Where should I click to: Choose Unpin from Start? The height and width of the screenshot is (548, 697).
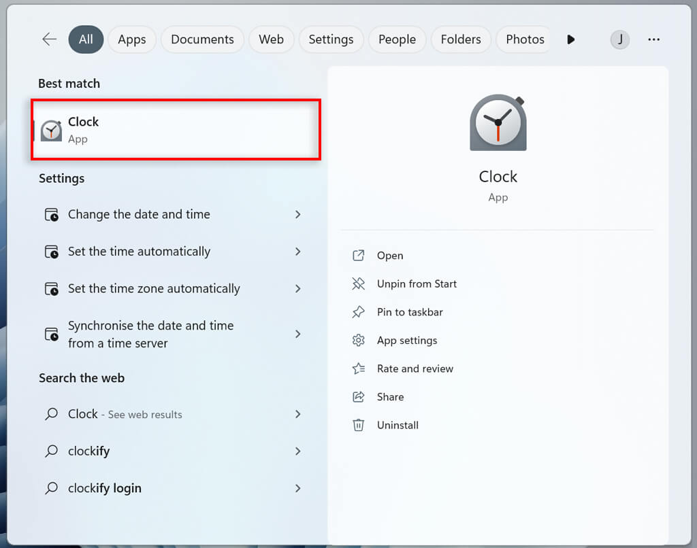417,284
